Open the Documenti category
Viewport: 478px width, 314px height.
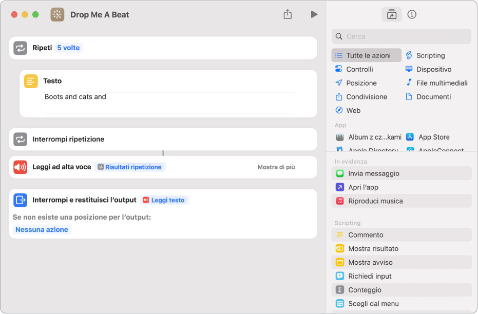tap(428, 97)
